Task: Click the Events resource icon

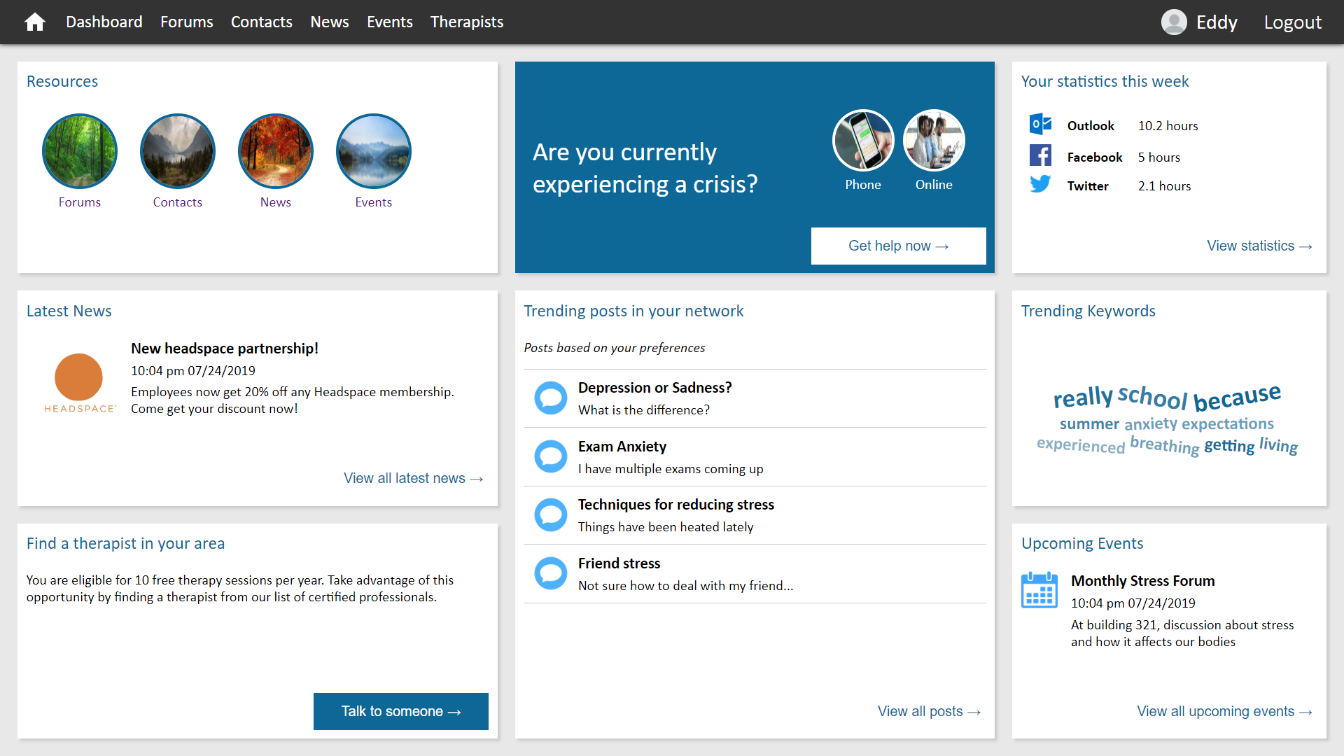Action: (x=373, y=148)
